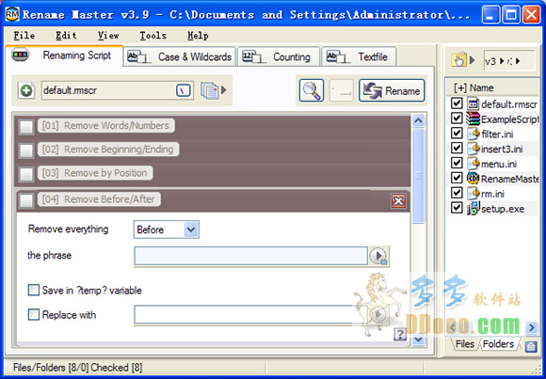Toggle step 03 Remove by Position checkbox
546x379 pixels.
26,174
